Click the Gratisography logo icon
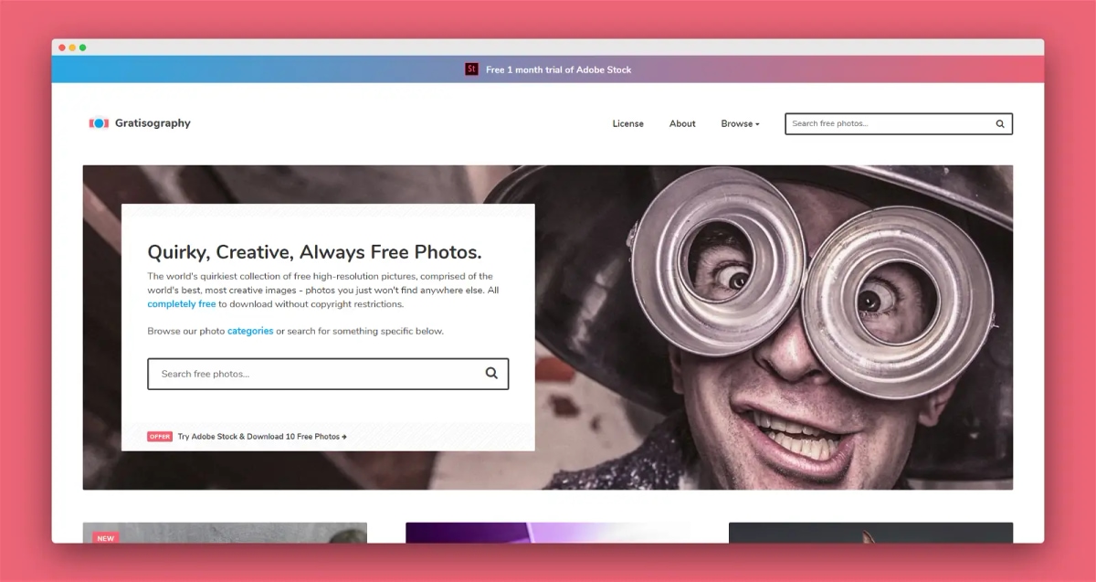Image resolution: width=1096 pixels, height=582 pixels. [99, 123]
